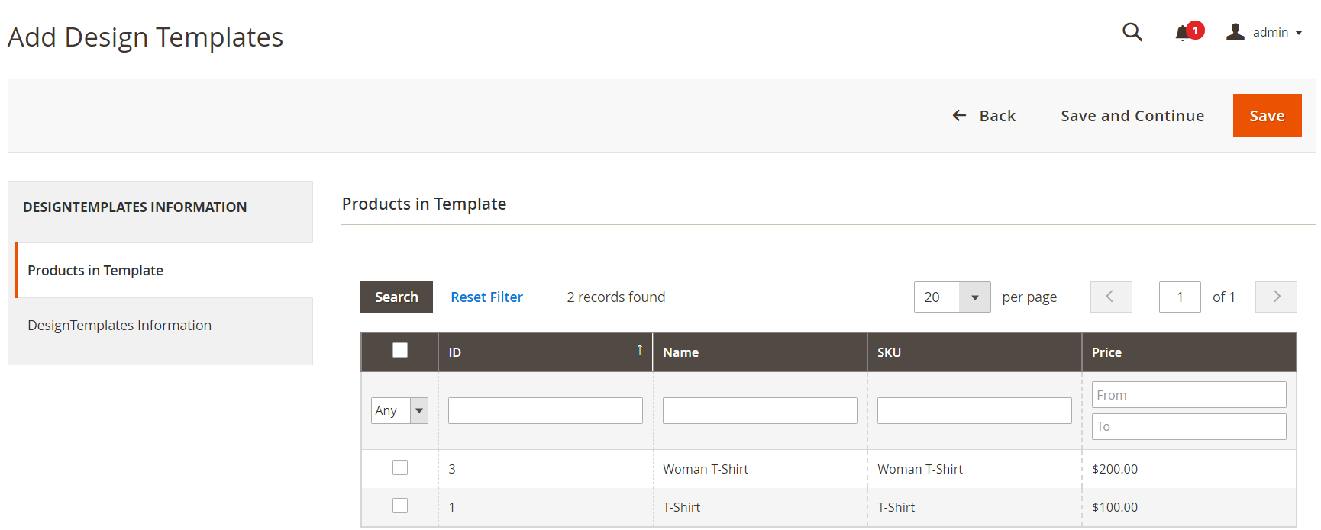This screenshot has width=1321, height=530.
Task: Click the admin user avatar icon
Action: [x=1235, y=32]
